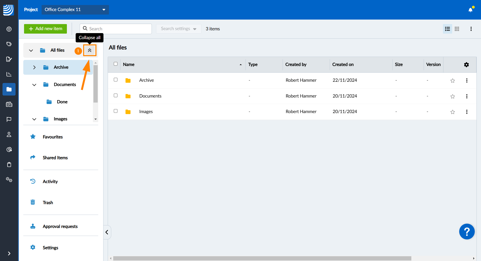Click the notification bell icon

(470, 10)
